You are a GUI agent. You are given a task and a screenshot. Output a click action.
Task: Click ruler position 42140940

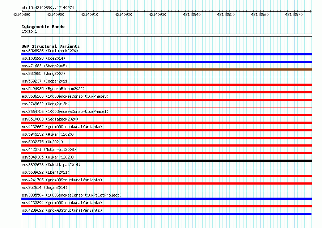(192, 14)
